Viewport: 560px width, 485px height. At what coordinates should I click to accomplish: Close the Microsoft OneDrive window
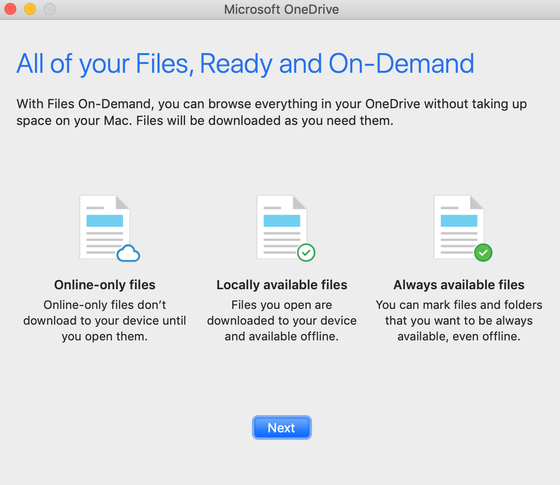coord(10,9)
